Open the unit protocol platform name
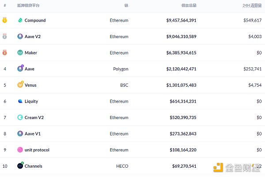 [x=37, y=150]
